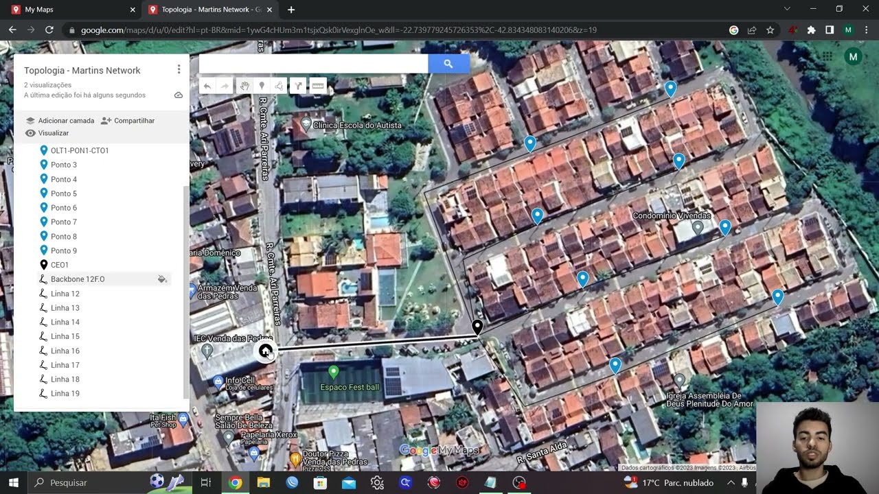Undo the last map edit
Image resolution: width=879 pixels, height=494 pixels.
point(207,86)
